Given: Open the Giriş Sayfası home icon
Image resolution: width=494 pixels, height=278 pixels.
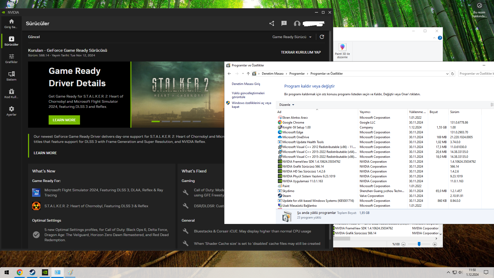Looking at the screenshot, I should pyautogui.click(x=11, y=22).
